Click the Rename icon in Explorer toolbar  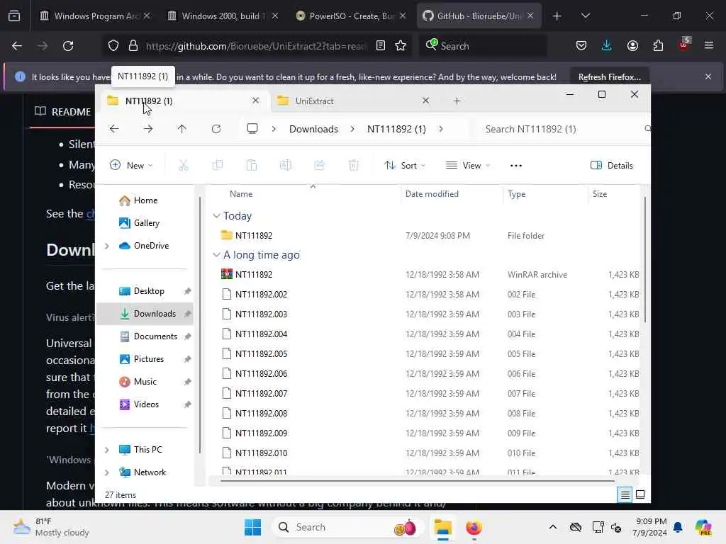click(286, 166)
